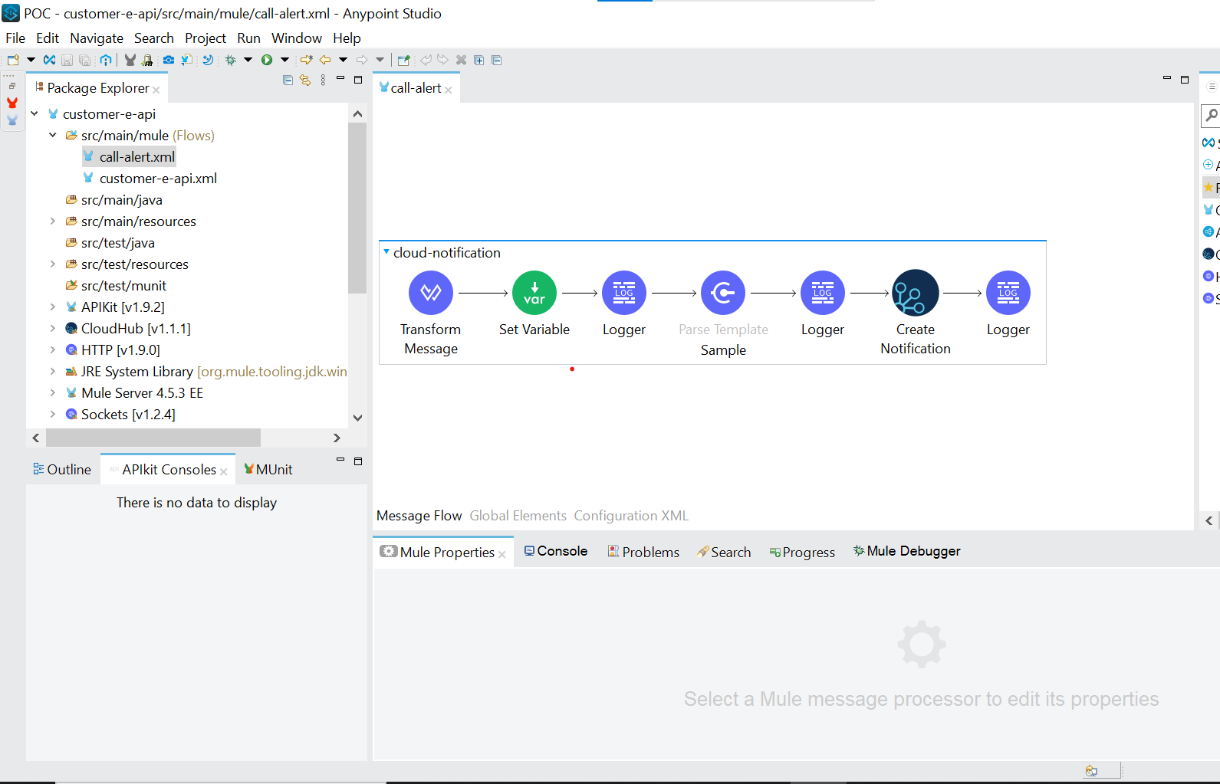Image resolution: width=1220 pixels, height=784 pixels.
Task: Click the Mule Palette search box
Action: 1211,116
